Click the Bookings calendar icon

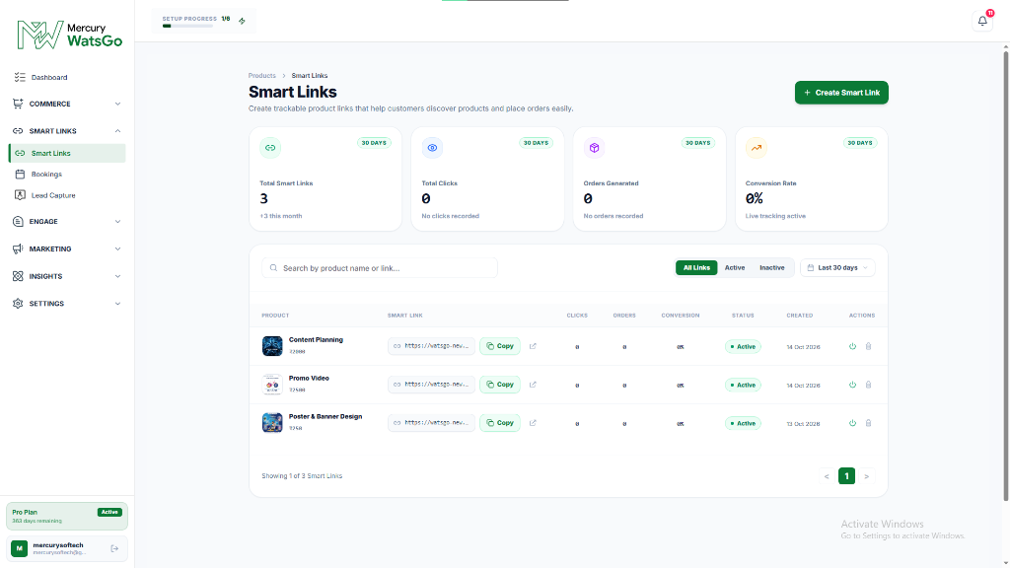coord(20,174)
